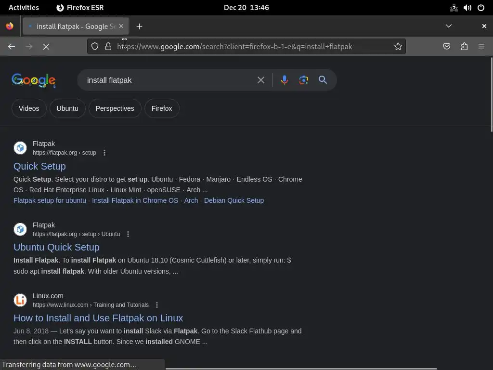Click the Flatpak favicon of the Ubuntu result
The image size is (493, 370).
[x=20, y=229]
